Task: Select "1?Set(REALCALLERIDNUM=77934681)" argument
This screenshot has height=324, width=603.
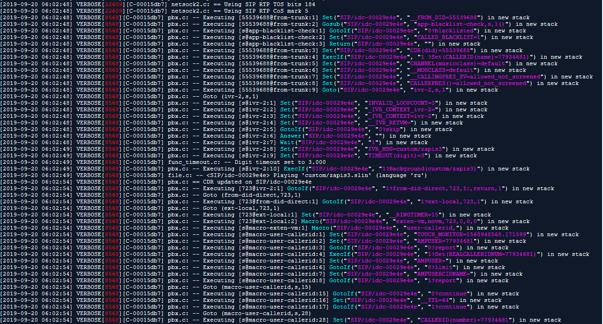Action: pos(482,254)
